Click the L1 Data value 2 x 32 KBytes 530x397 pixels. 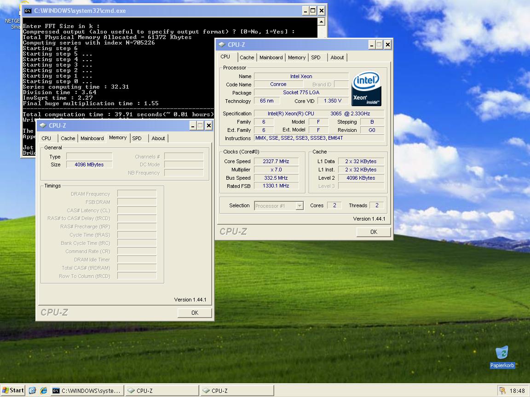(x=361, y=161)
